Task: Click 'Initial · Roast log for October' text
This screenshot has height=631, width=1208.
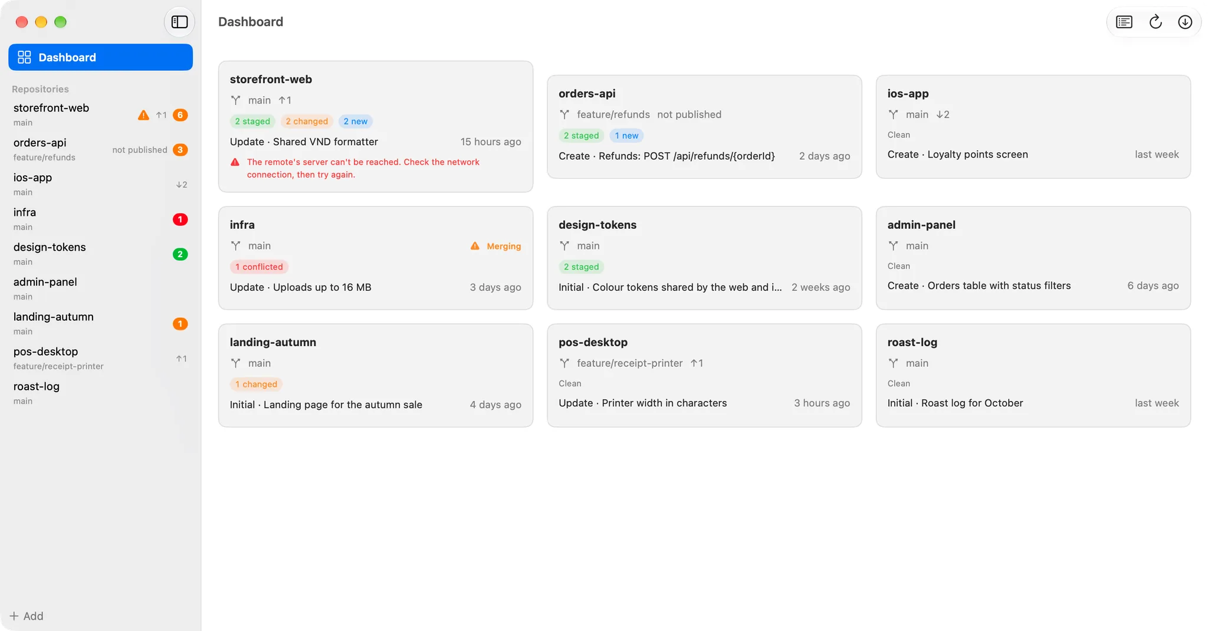Action: click(x=955, y=403)
